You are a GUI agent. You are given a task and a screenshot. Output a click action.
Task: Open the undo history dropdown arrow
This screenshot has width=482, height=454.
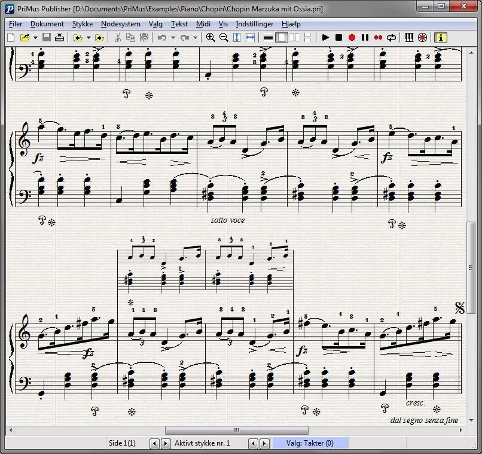[x=173, y=38]
